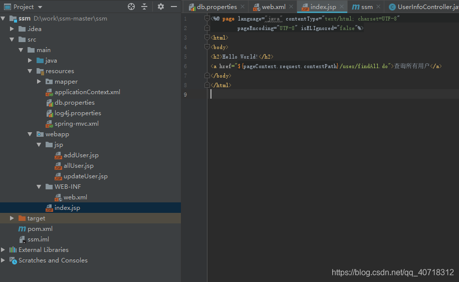Collapse the resources folder

click(x=30, y=71)
